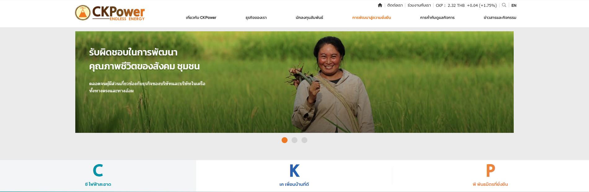Select the teal letter C icon
The height and width of the screenshot is (192, 589).
pyautogui.click(x=98, y=171)
